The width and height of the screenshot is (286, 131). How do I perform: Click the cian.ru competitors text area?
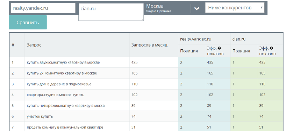tap(111, 12)
